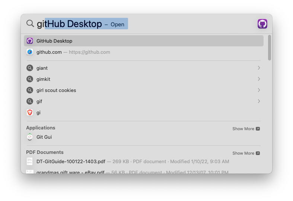Click the search icon next to gif
Viewport: 293px width, 201px height.
(x=30, y=102)
